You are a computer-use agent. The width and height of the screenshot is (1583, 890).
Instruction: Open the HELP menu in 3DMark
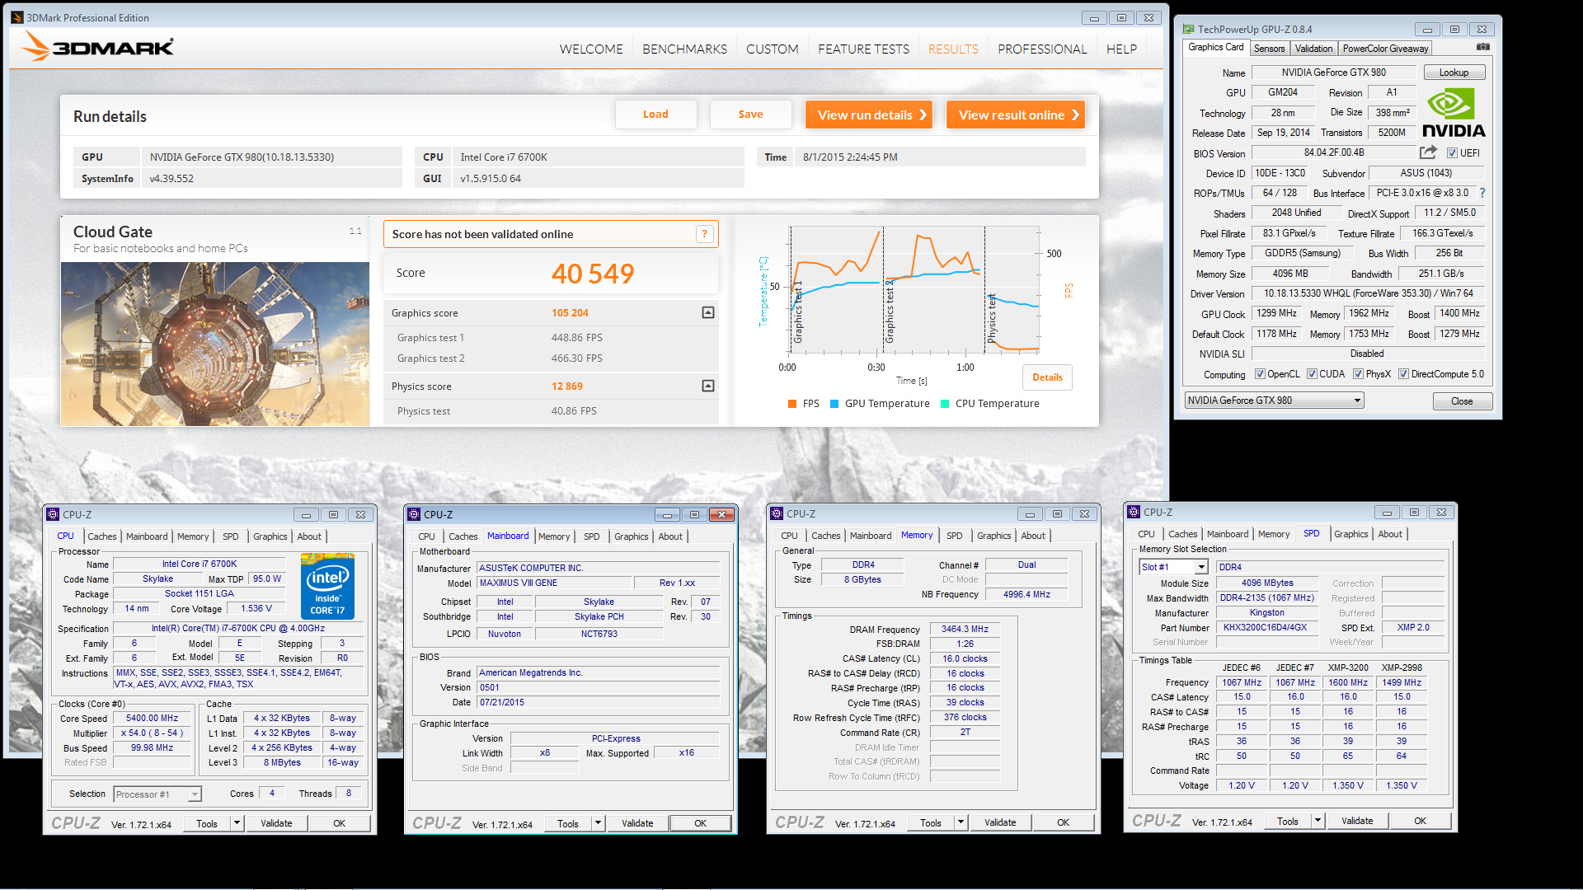[1121, 49]
